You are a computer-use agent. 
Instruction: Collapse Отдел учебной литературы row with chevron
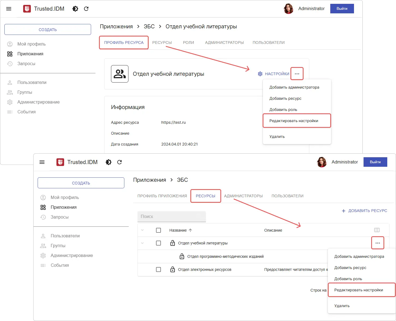pyautogui.click(x=142, y=243)
